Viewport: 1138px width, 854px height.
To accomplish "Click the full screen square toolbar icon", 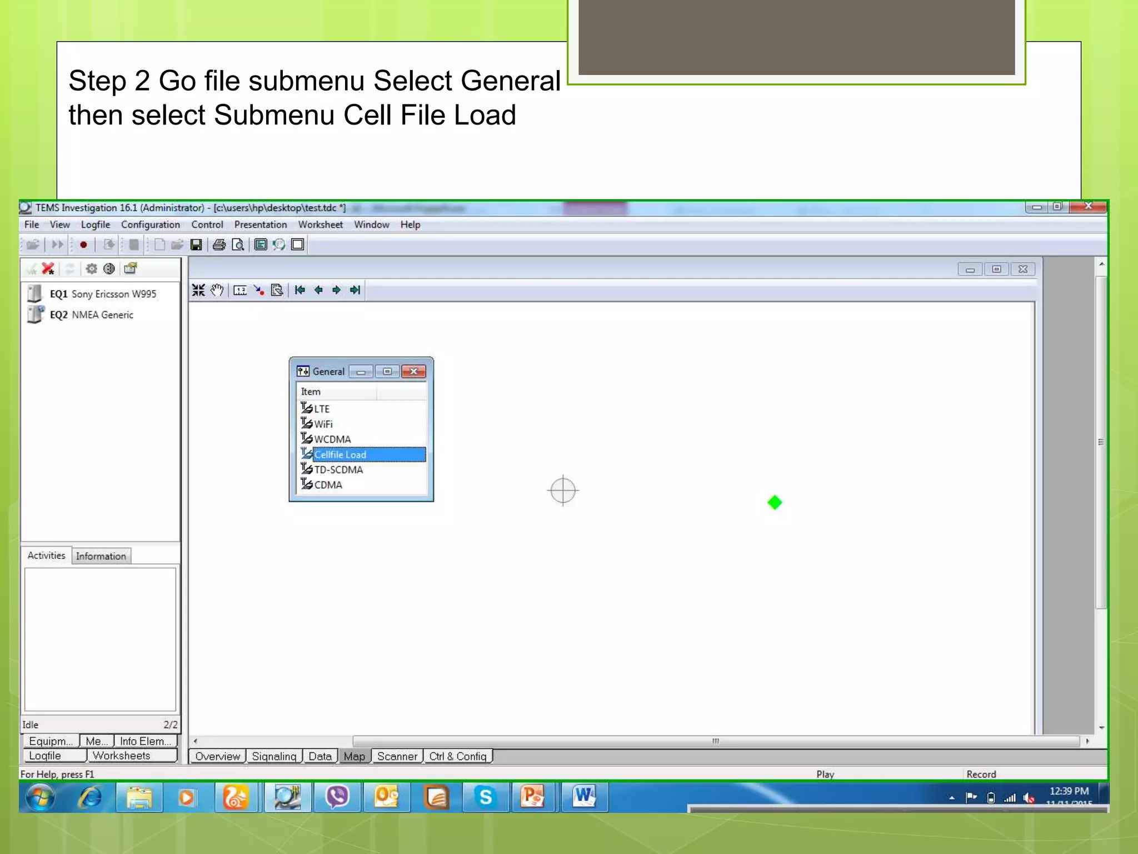I will click(298, 245).
